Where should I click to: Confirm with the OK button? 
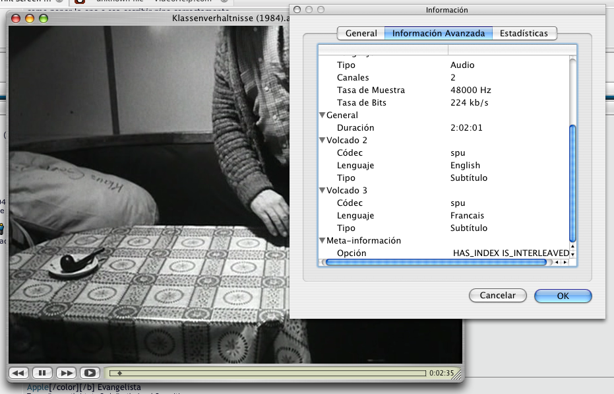point(563,296)
